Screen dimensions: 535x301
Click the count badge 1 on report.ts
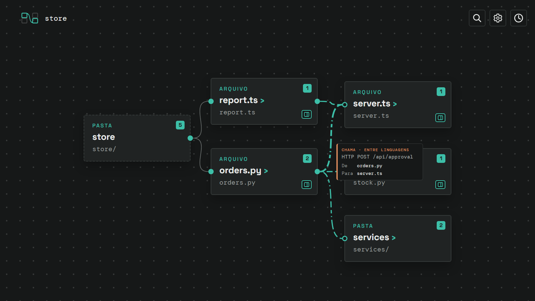307,88
